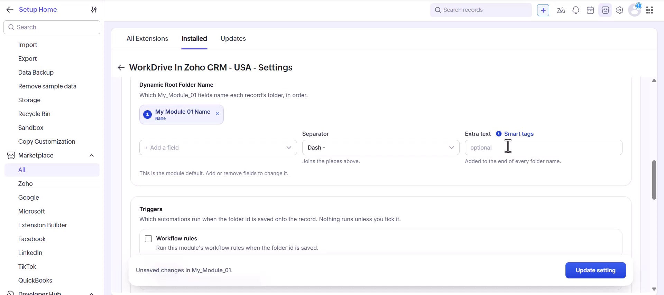Open Data Backup in sidebar
Screen dimensions: 664x295
coord(36,73)
